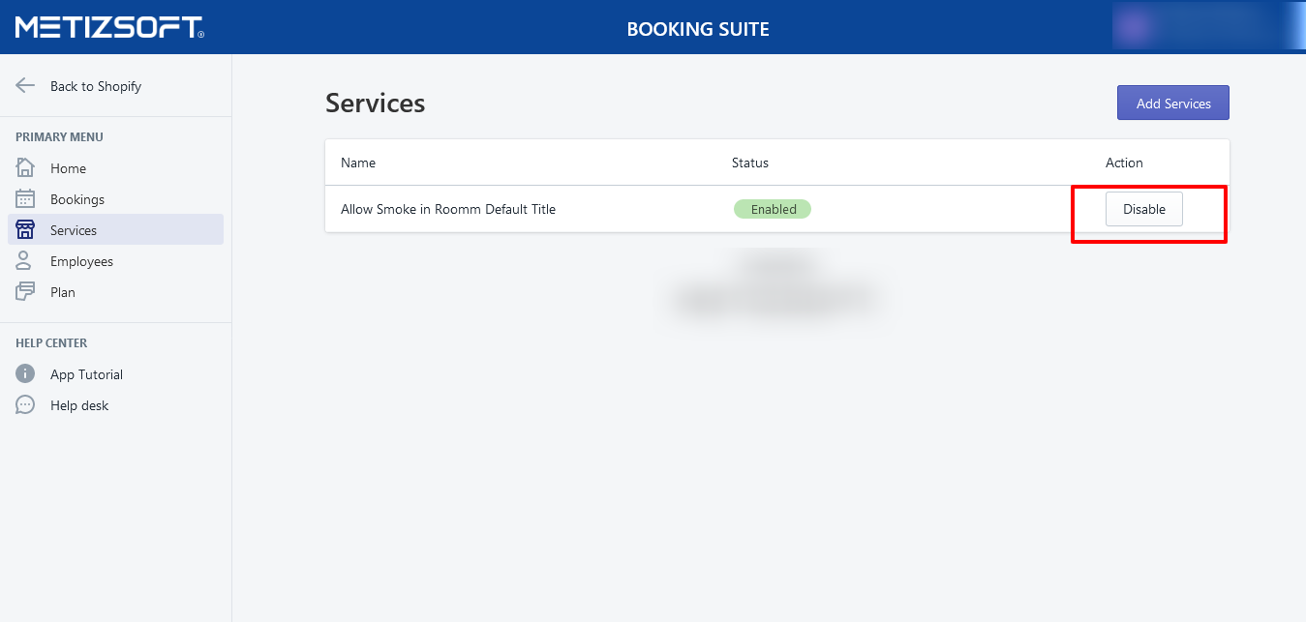Open the Bookings menu item
This screenshot has width=1306, height=622.
pos(77,199)
